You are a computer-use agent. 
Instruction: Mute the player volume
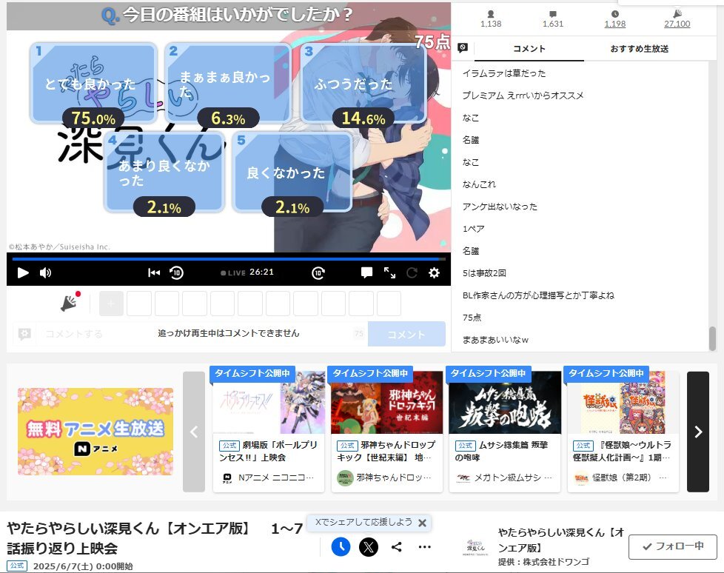[45, 273]
